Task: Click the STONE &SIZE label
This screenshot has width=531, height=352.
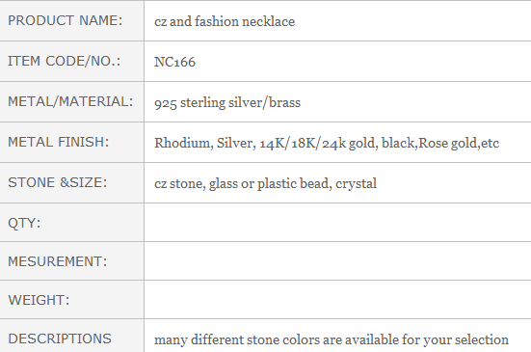Action: click(x=57, y=182)
